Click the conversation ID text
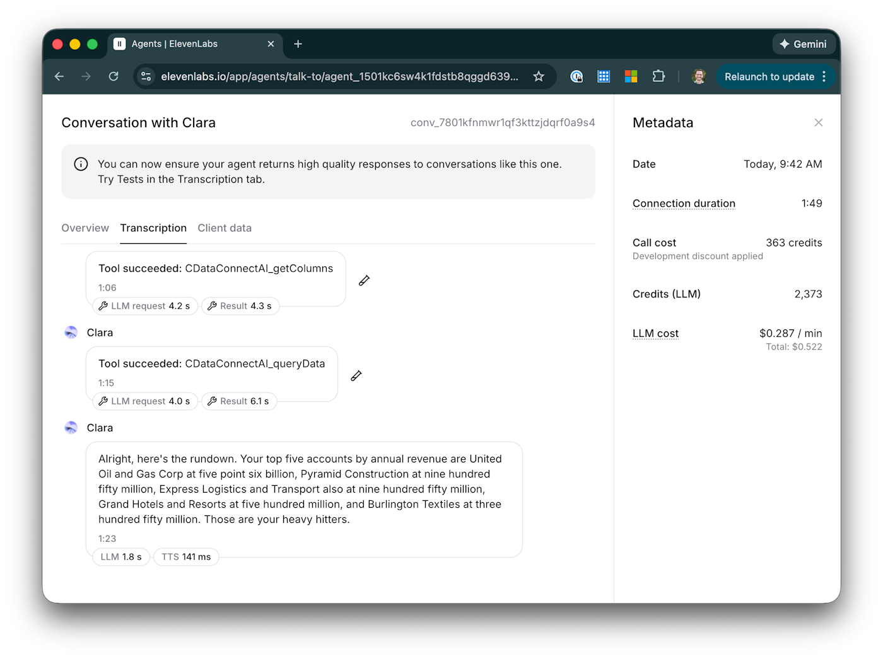Viewport: 883px width, 659px height. click(503, 123)
